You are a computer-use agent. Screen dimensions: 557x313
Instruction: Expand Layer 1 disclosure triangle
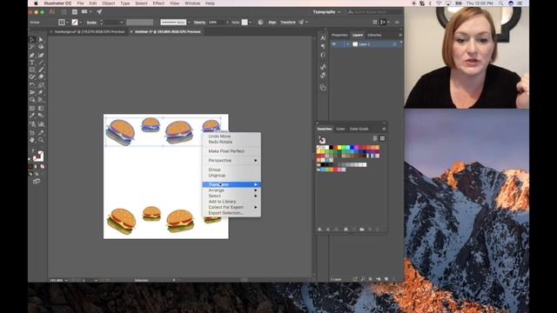(x=348, y=44)
